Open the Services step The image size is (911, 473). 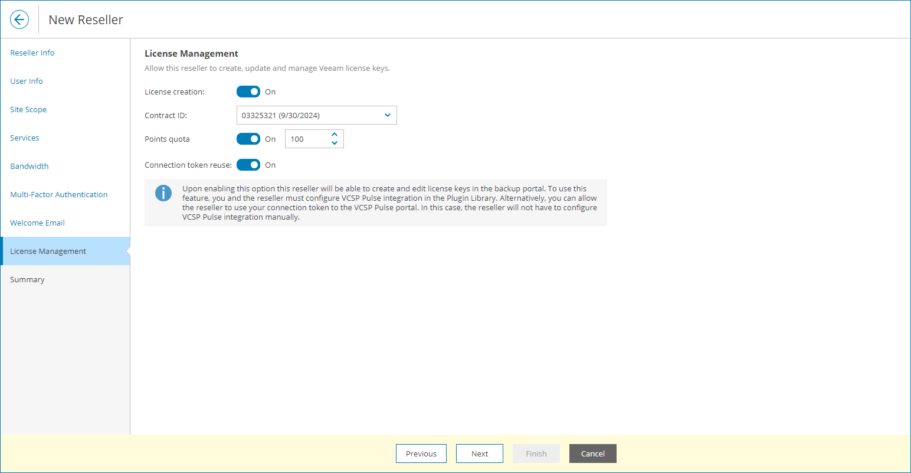tap(25, 138)
